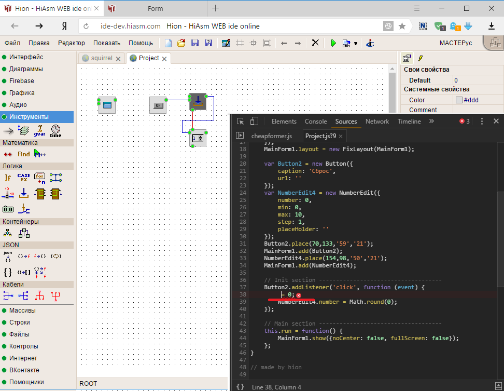Screen dimensions: 504x391
Task: Toggle pretty print with the {} button
Action: pos(240,387)
